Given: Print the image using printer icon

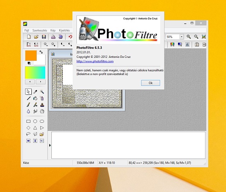Looking at the screenshot, I should (53, 37).
